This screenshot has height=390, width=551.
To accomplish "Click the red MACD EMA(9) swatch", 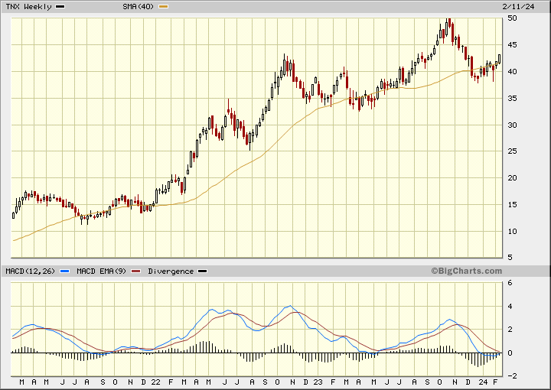I will point(136,271).
